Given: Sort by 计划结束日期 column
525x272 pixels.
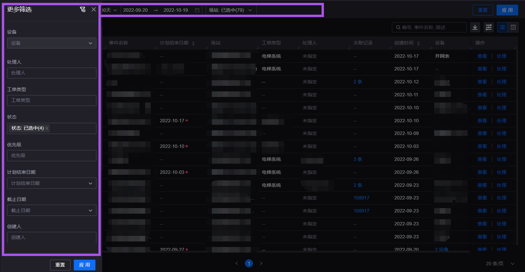Looking at the screenshot, I should [193, 43].
